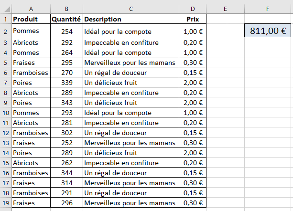Click the cell with quantity 339

point(66,82)
